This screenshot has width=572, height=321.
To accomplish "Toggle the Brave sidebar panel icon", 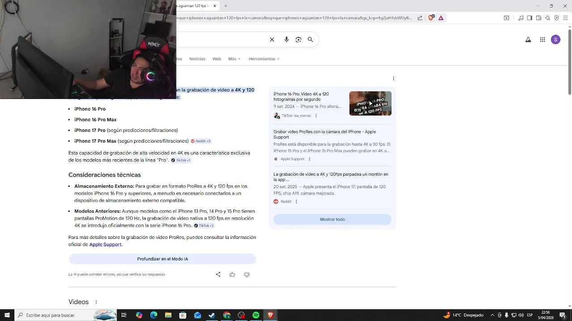I will coord(530,18).
